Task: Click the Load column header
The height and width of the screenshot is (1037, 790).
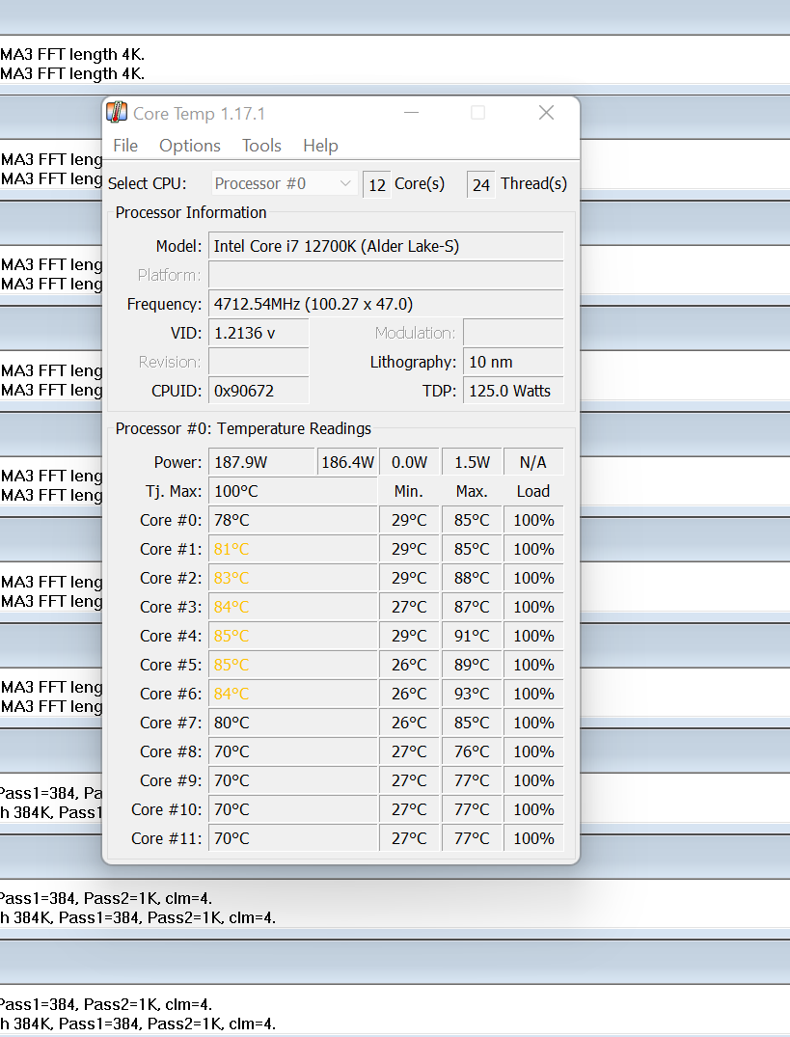Action: tap(533, 491)
